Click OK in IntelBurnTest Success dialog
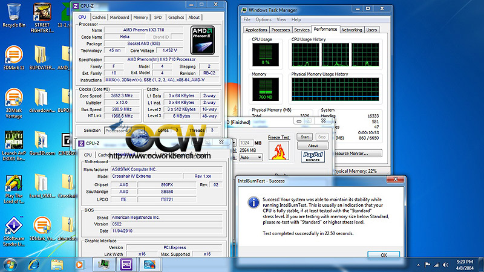This screenshot has height=272, width=484. 384,254
